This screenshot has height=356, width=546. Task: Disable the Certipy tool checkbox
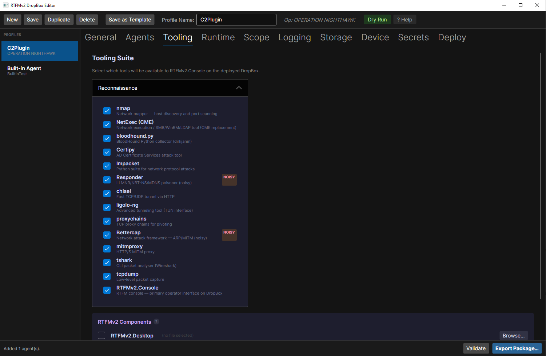107,152
